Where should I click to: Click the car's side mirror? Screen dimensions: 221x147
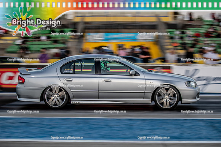(x=132, y=73)
